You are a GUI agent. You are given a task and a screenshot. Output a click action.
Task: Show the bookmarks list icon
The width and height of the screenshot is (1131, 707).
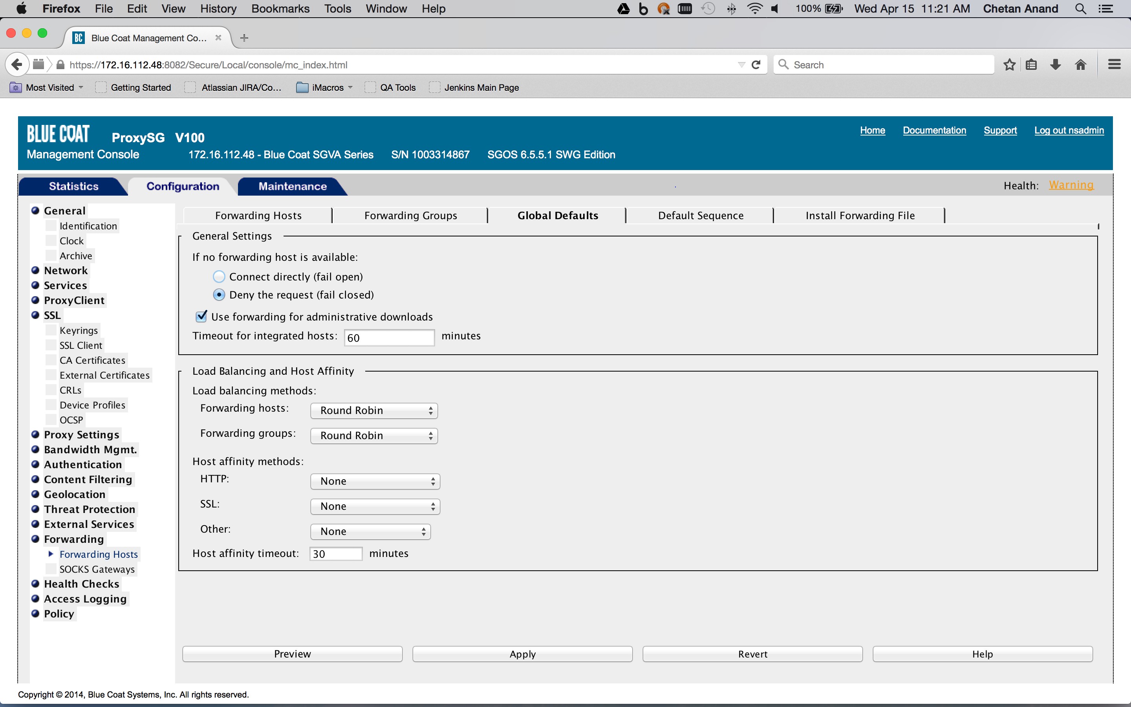click(x=1032, y=64)
